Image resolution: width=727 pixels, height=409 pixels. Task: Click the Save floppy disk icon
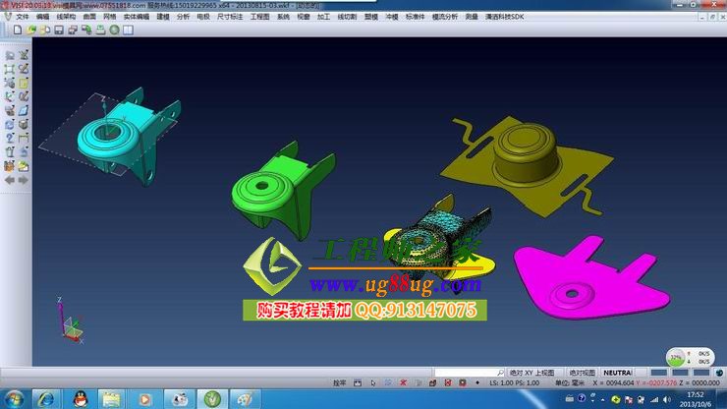(x=59, y=29)
